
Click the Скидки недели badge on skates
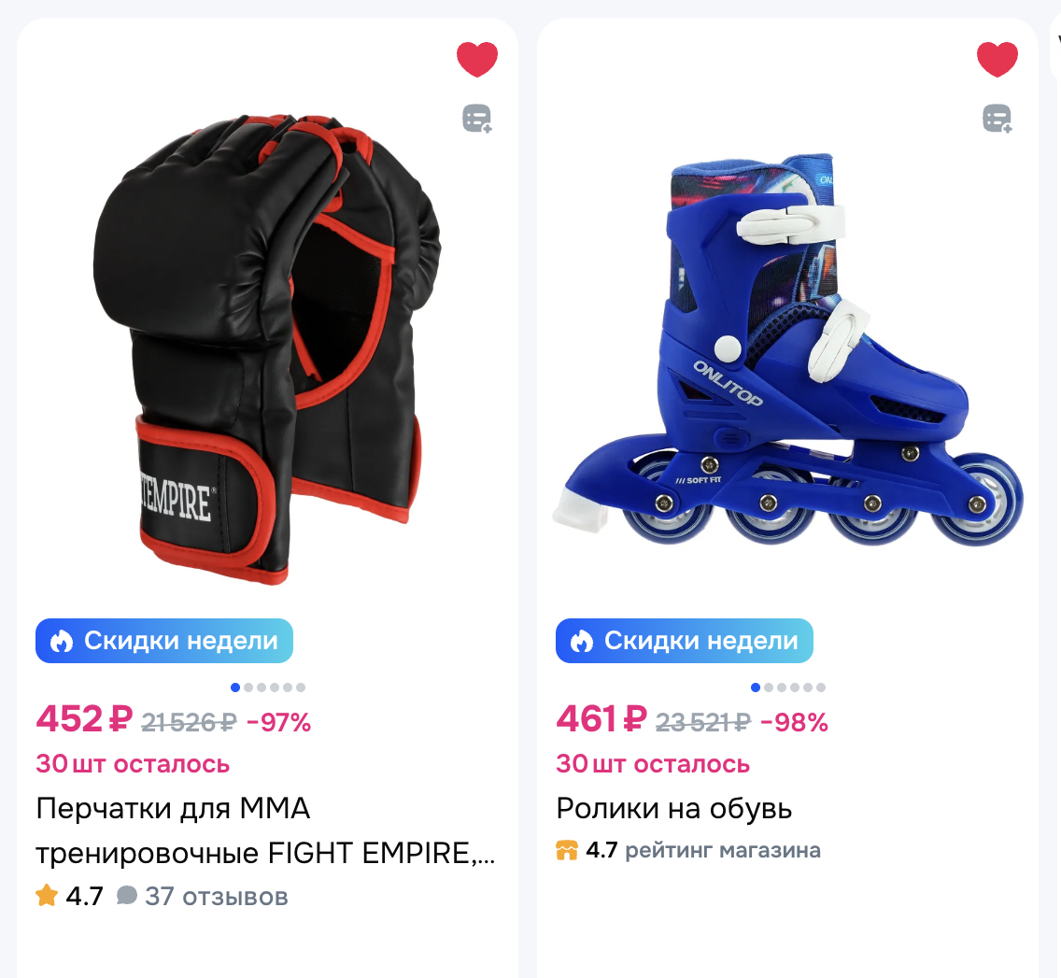click(x=685, y=641)
